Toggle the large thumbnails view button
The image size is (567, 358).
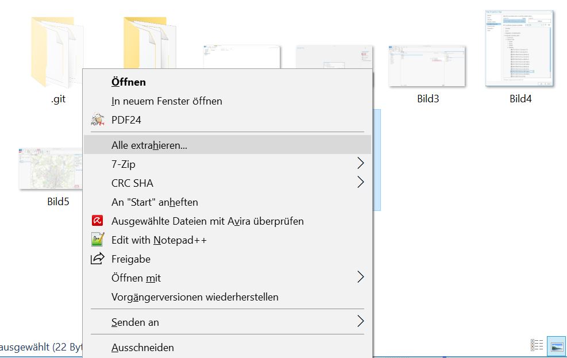tap(556, 345)
